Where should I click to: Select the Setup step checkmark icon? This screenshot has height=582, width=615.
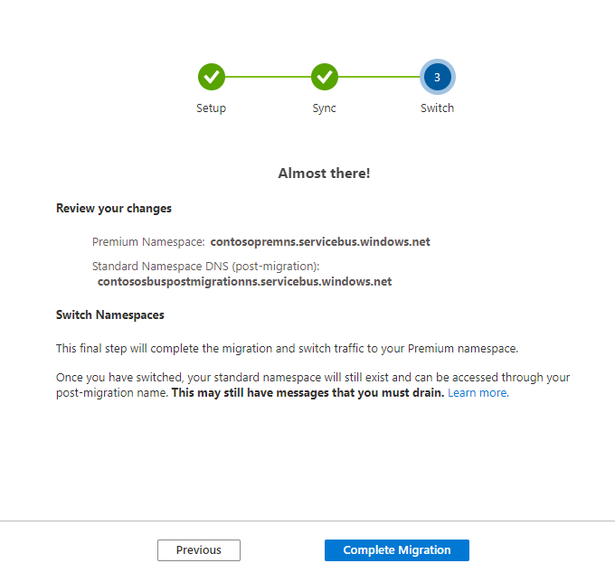coord(212,77)
